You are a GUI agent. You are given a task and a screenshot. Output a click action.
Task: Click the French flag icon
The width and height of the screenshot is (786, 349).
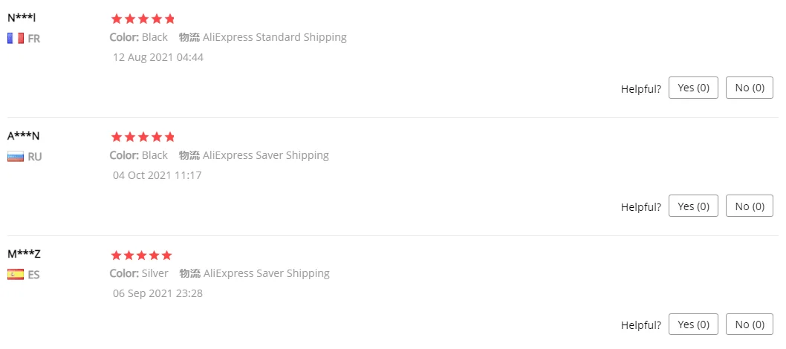(x=16, y=38)
